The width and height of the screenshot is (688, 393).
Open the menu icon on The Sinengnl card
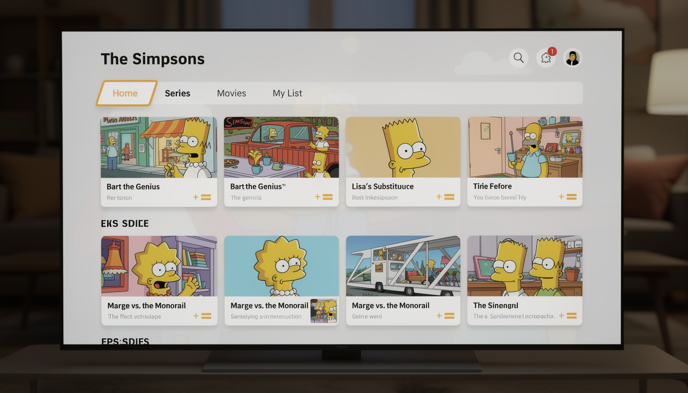pyautogui.click(x=572, y=316)
